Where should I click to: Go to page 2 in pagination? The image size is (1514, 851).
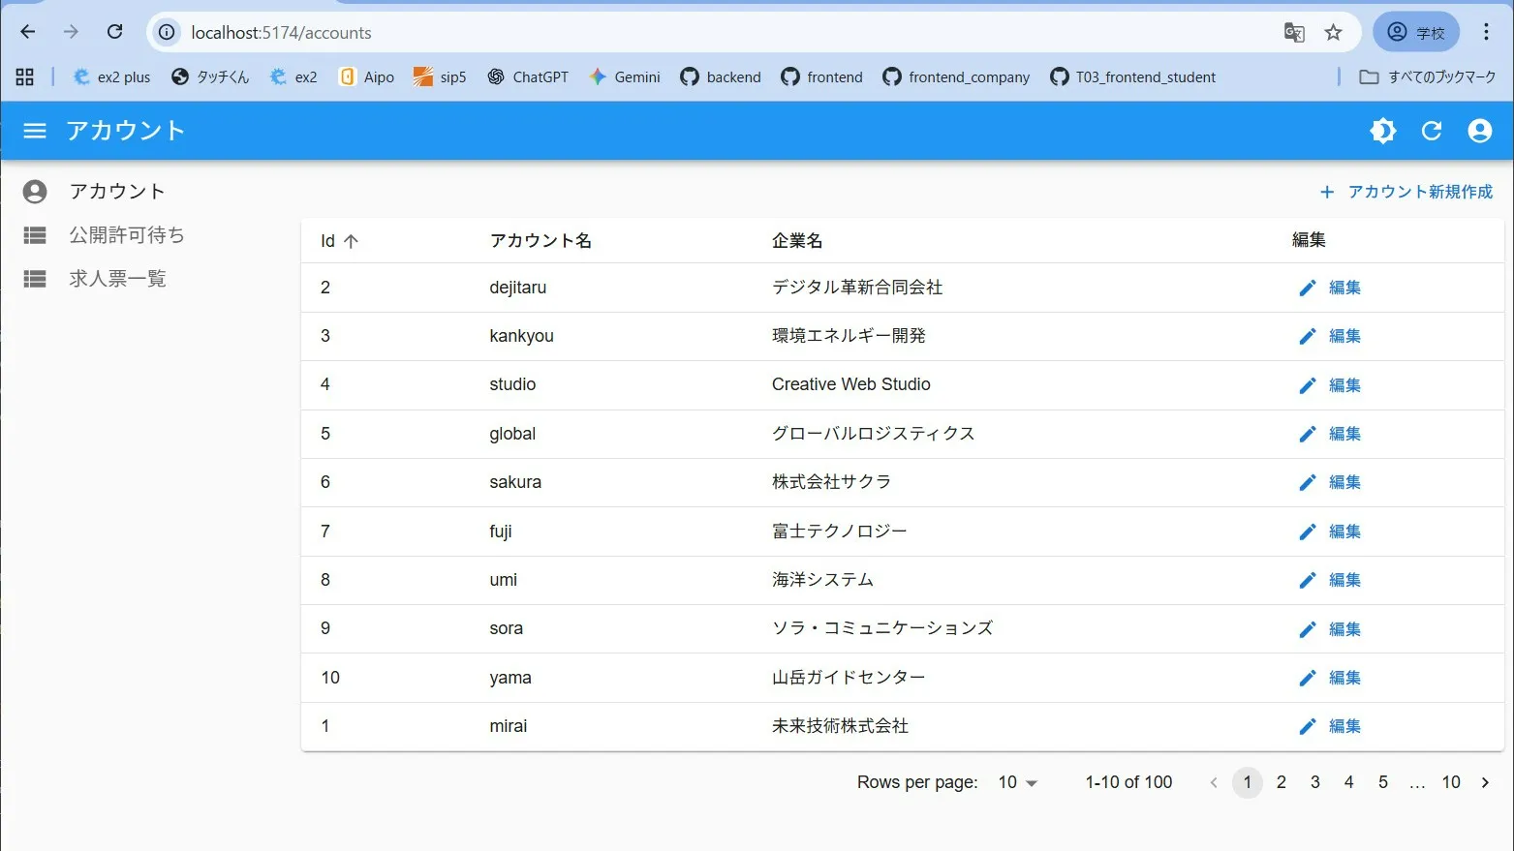point(1281,782)
